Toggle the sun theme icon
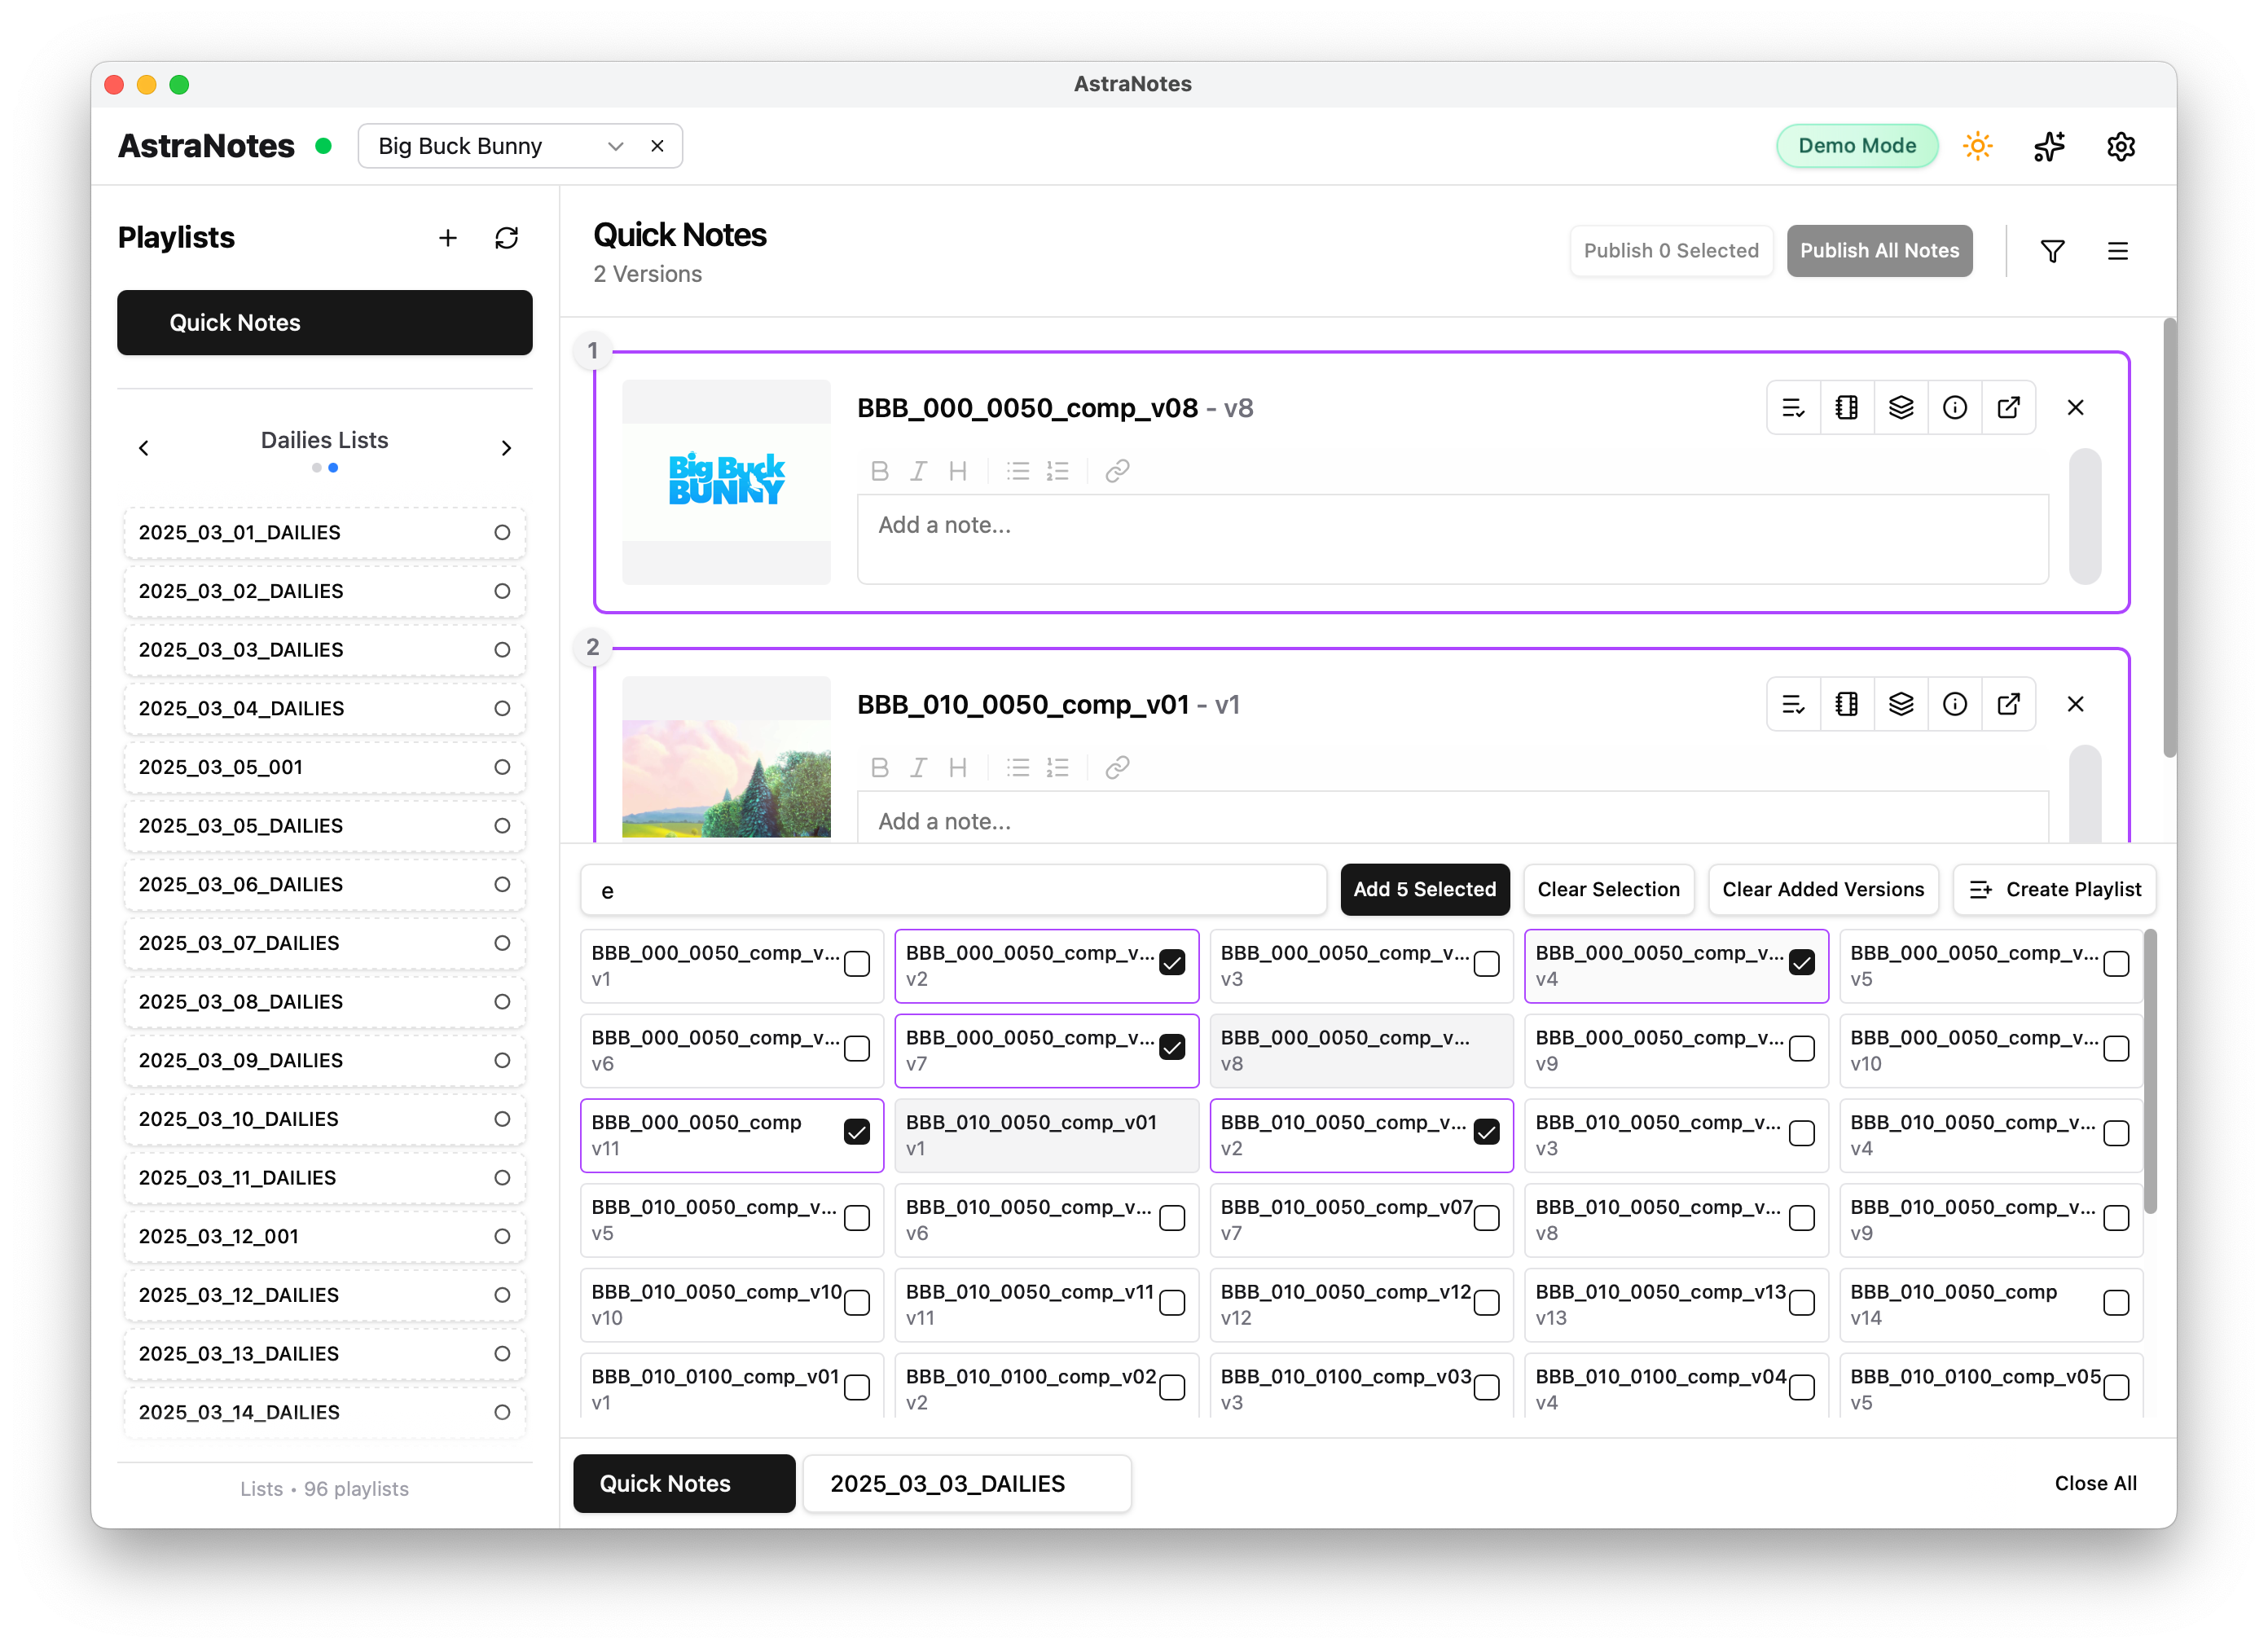This screenshot has width=2268, height=1649. pos(1977,146)
